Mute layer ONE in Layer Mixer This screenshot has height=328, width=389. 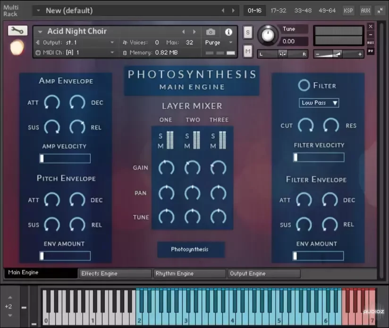(161, 146)
